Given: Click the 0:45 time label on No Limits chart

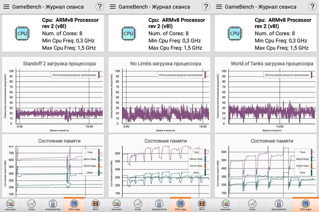Looking at the screenshot, I should (x=126, y=126).
